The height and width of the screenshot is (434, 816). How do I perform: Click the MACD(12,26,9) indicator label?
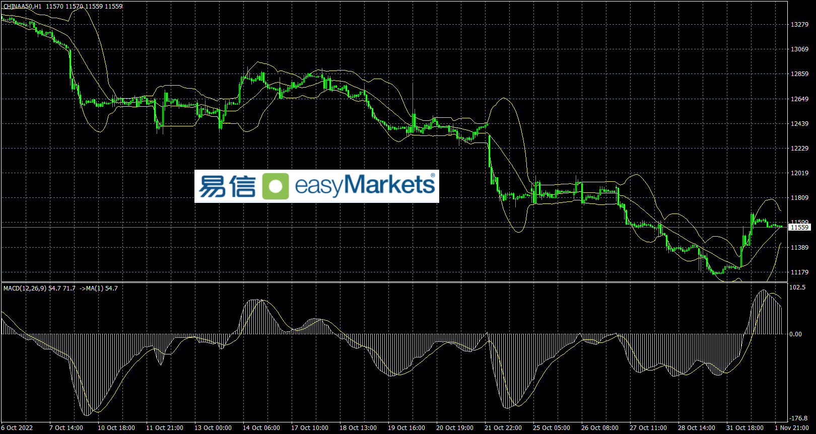click(25, 288)
